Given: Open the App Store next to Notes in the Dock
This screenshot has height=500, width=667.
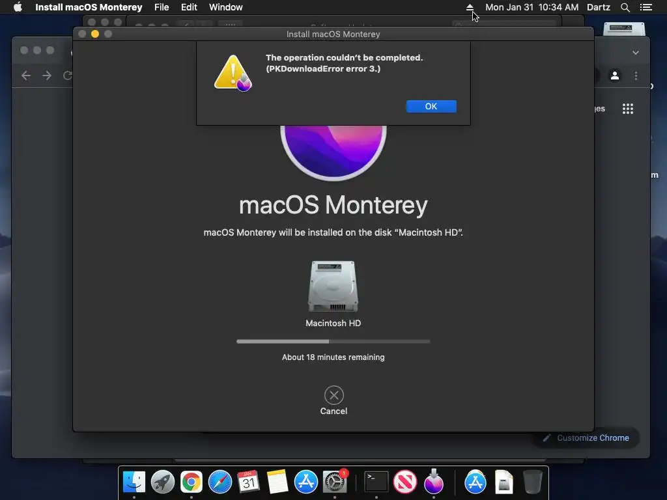Looking at the screenshot, I should pos(306,482).
